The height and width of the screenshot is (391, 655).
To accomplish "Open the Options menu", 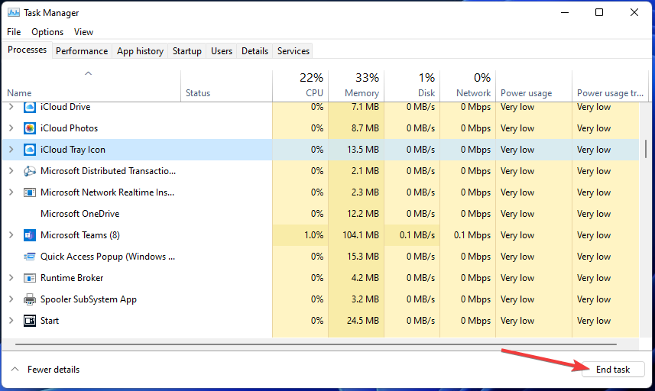I will [47, 32].
